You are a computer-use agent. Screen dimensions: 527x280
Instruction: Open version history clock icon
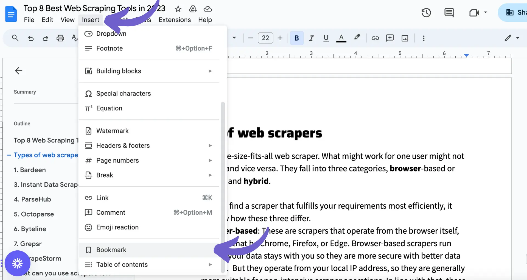[x=426, y=13]
